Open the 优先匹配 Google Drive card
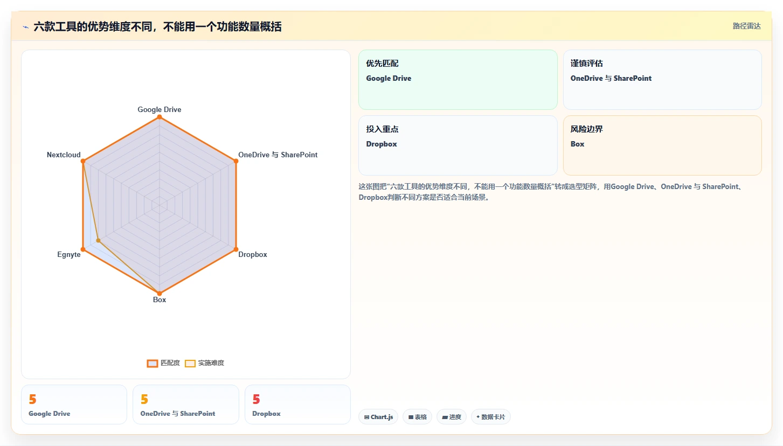 point(458,80)
